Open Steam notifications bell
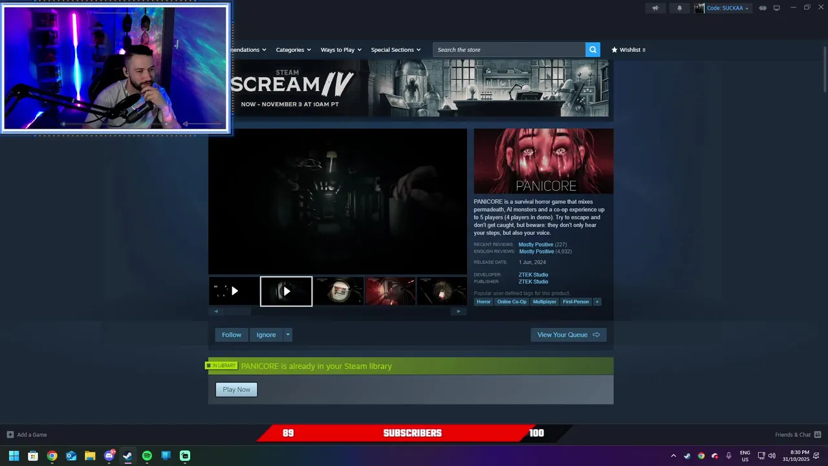 tap(679, 8)
